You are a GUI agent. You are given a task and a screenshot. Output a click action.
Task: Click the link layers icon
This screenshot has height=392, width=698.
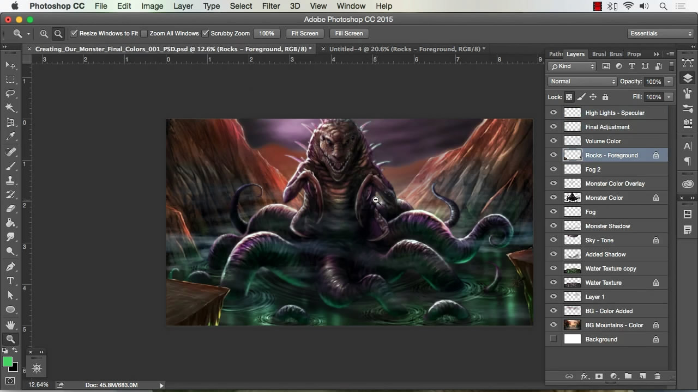(x=569, y=376)
